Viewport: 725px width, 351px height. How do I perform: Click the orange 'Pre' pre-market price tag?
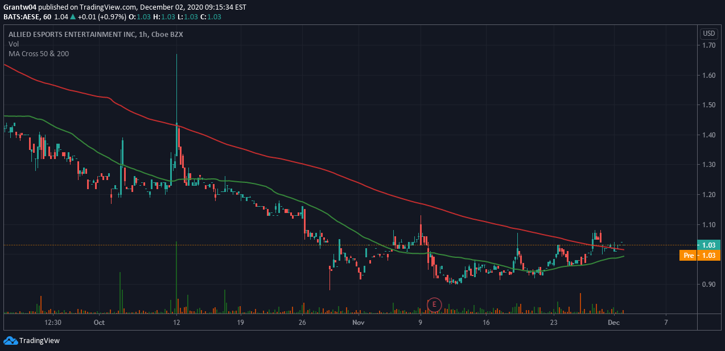pos(689,256)
